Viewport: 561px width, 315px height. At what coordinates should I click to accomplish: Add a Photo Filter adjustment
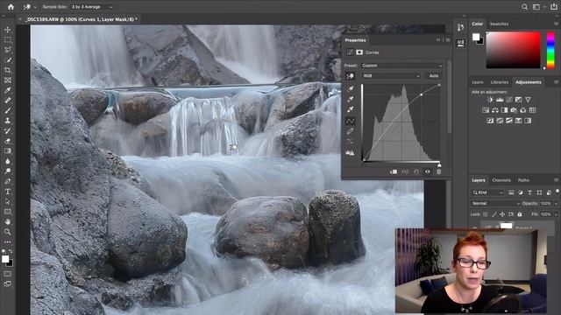[x=514, y=110]
